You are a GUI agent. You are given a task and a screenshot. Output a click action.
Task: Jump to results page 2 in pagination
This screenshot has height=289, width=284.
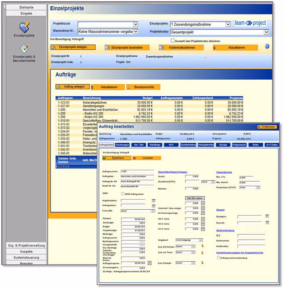pyautogui.click(x=59, y=166)
